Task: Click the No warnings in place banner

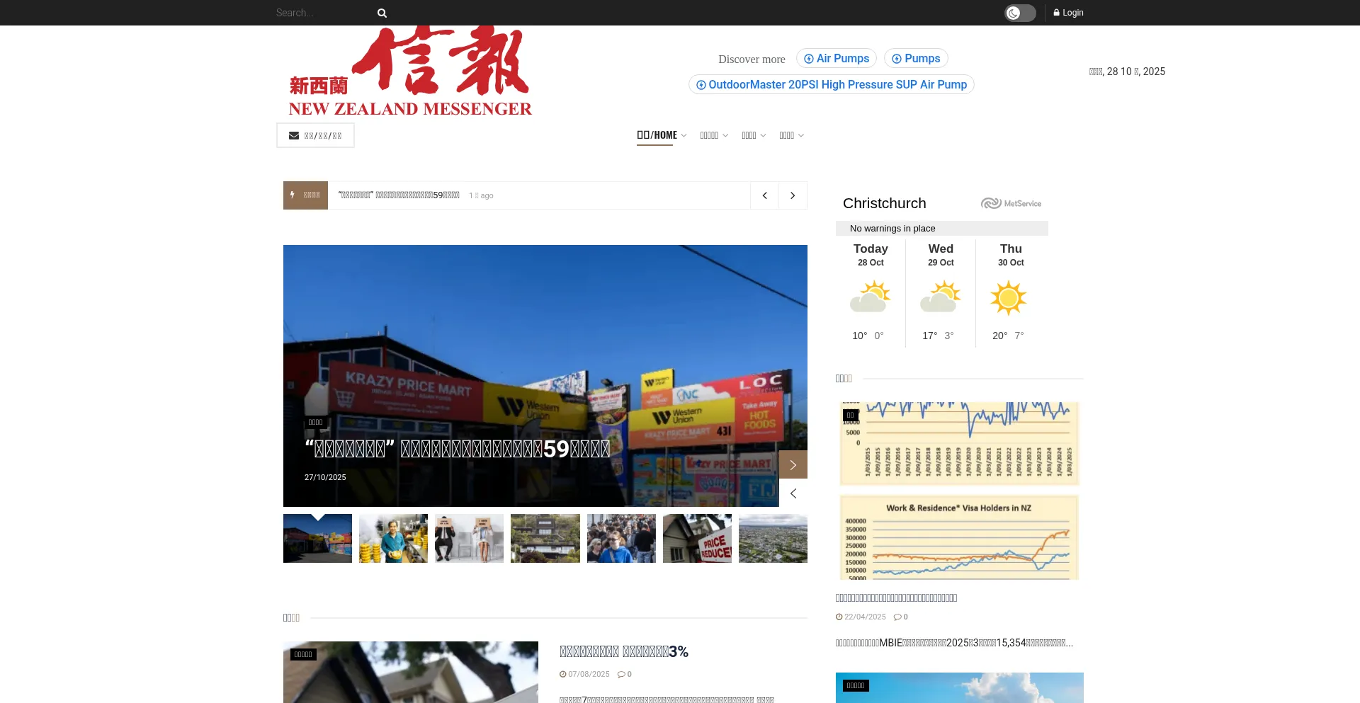Action: [x=942, y=229]
